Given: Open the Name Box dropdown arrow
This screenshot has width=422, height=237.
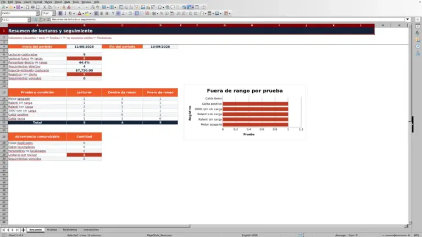Looking at the screenshot, I should pos(29,20).
